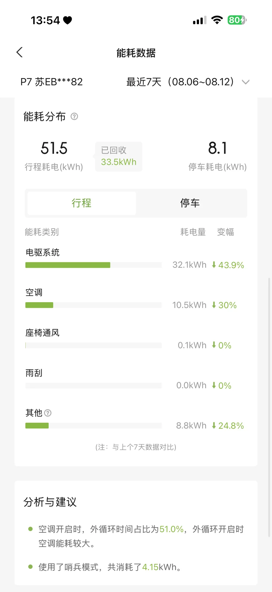The width and height of the screenshot is (272, 592).
Task: Tap the down arrow beside 24.8%
Action: coord(214,425)
